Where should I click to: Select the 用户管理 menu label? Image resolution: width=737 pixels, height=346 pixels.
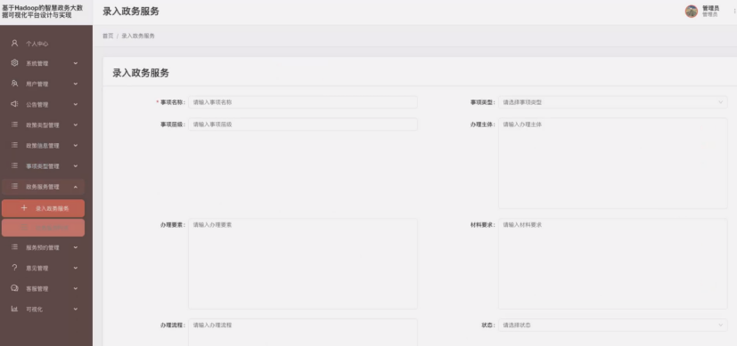[37, 84]
